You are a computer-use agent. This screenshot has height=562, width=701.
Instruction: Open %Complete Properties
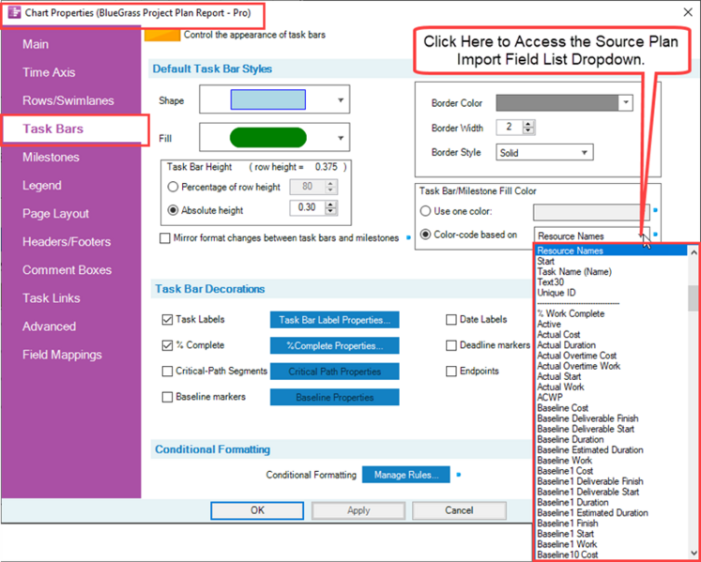pos(334,345)
